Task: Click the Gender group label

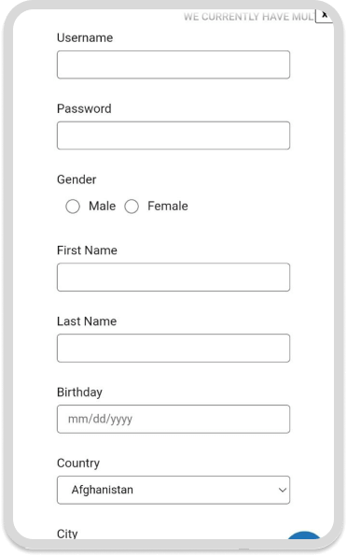Action: (76, 179)
